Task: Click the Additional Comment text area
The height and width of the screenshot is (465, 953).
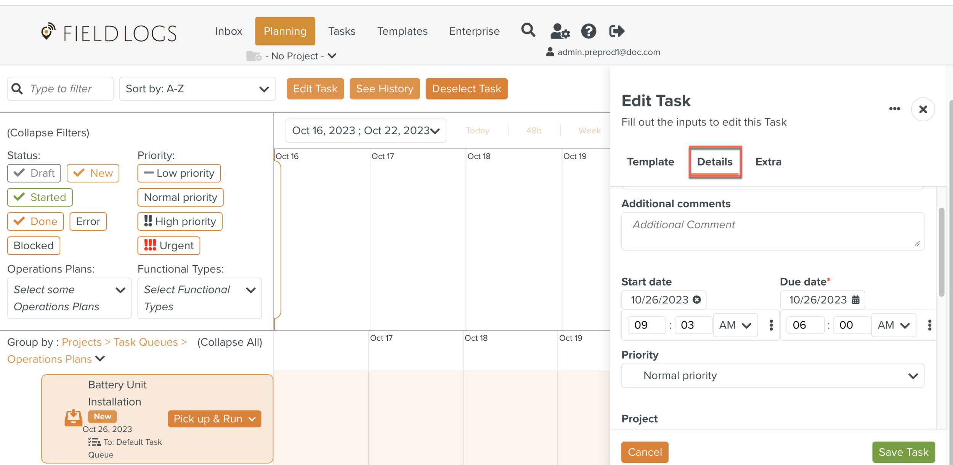Action: [x=772, y=231]
